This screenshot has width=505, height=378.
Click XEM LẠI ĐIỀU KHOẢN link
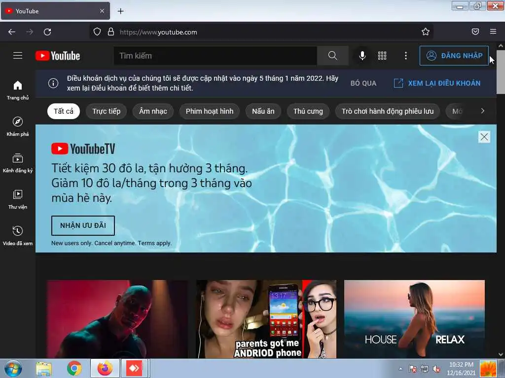[437, 83]
